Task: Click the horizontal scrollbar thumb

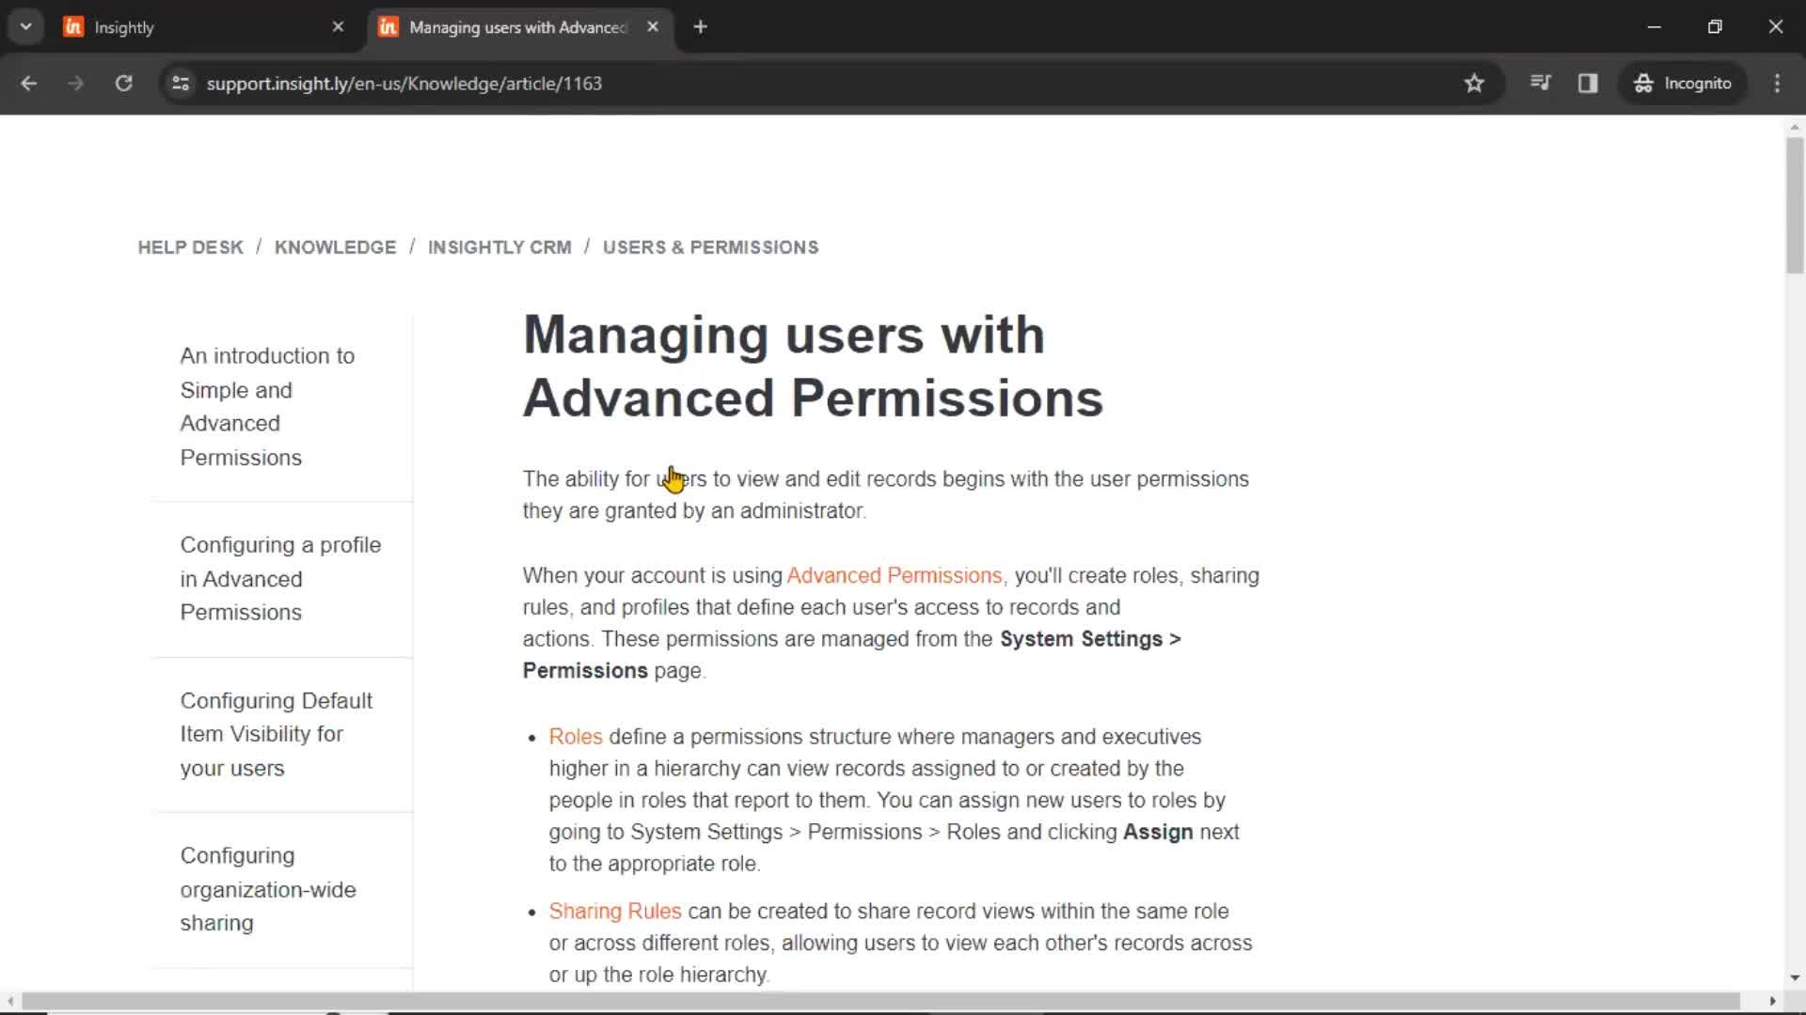Action: tap(880, 1001)
